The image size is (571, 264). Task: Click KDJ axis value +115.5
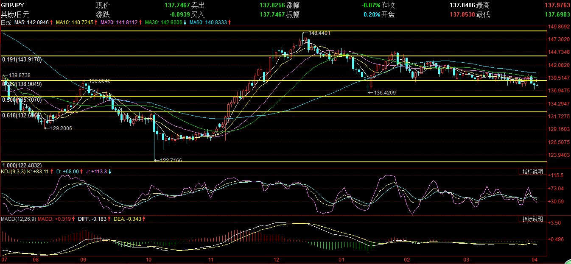pos(556,175)
